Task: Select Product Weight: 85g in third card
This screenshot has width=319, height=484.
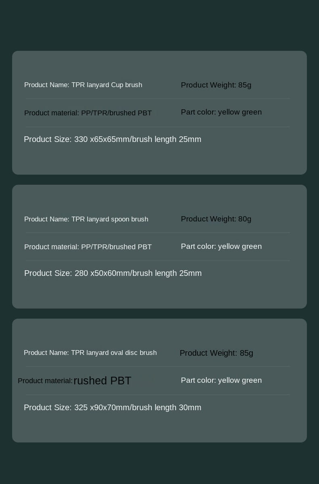Action: pyautogui.click(x=216, y=353)
